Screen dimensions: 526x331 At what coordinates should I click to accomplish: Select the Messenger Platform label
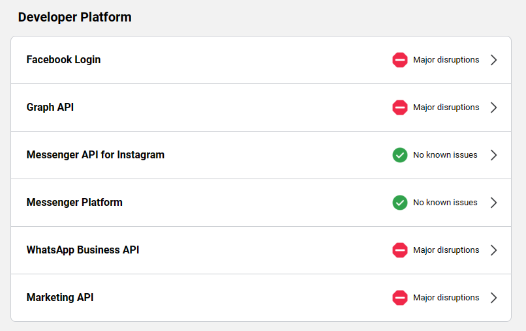(x=74, y=203)
